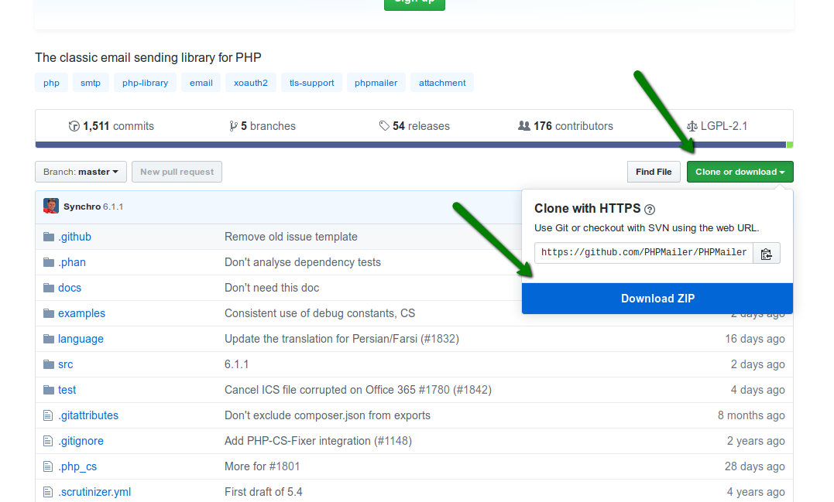Open commit 'Remove old issue template'

coord(291,237)
